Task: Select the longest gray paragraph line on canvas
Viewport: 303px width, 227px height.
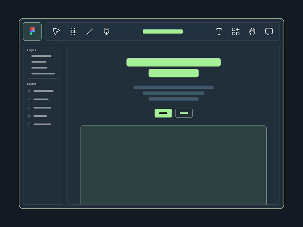Action: (174, 87)
